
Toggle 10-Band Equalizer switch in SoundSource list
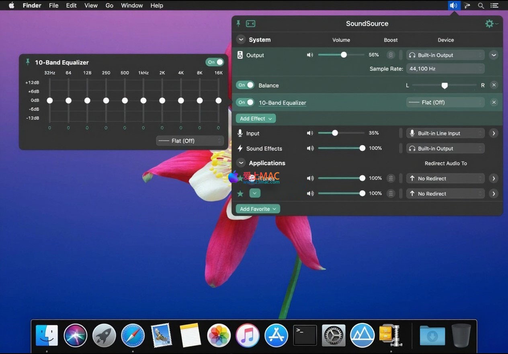click(245, 103)
